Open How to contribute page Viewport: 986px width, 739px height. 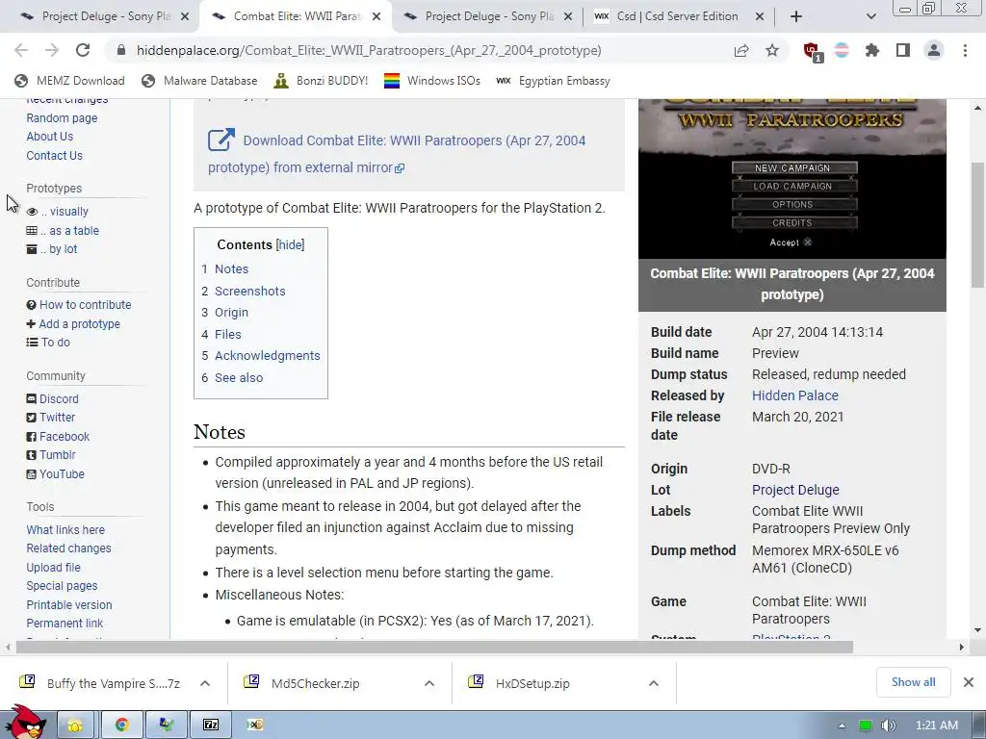tap(79, 305)
